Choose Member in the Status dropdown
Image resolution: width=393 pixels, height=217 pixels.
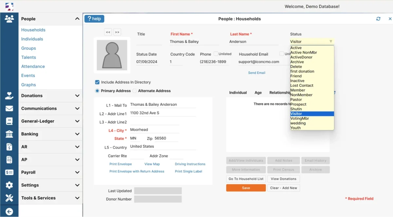coord(298,90)
